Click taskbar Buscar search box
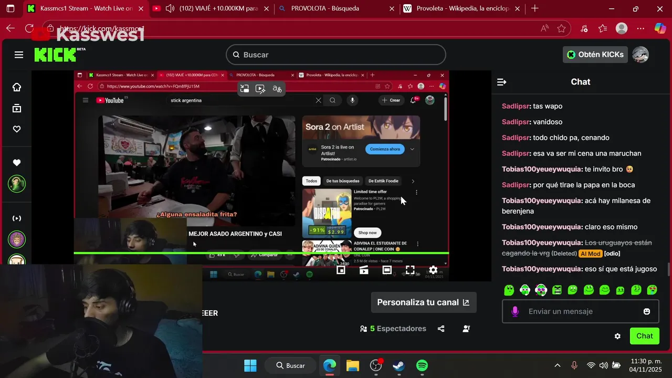 290,365
